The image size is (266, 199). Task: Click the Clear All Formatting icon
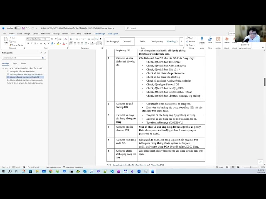(x=66, y=39)
